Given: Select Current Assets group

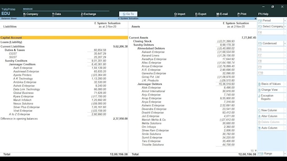Looking at the screenshot, I should click(138, 37).
